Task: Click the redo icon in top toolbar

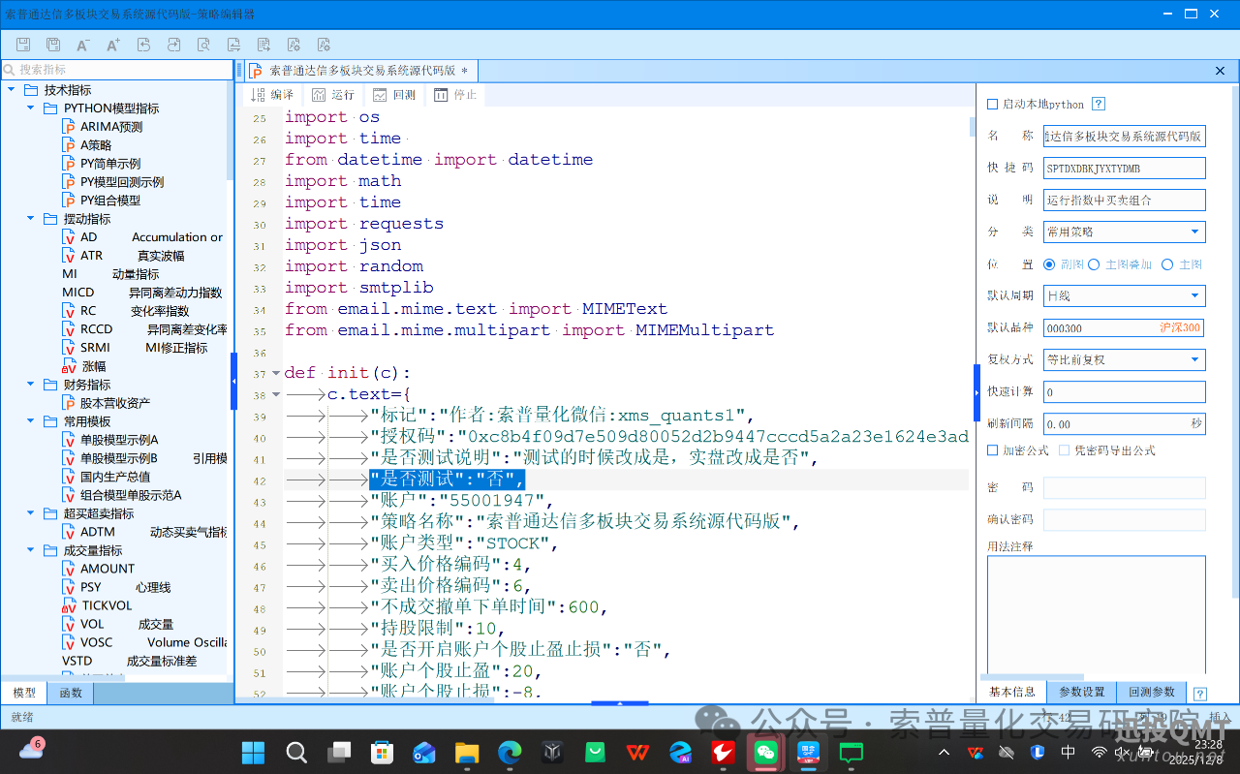Action: [173, 45]
